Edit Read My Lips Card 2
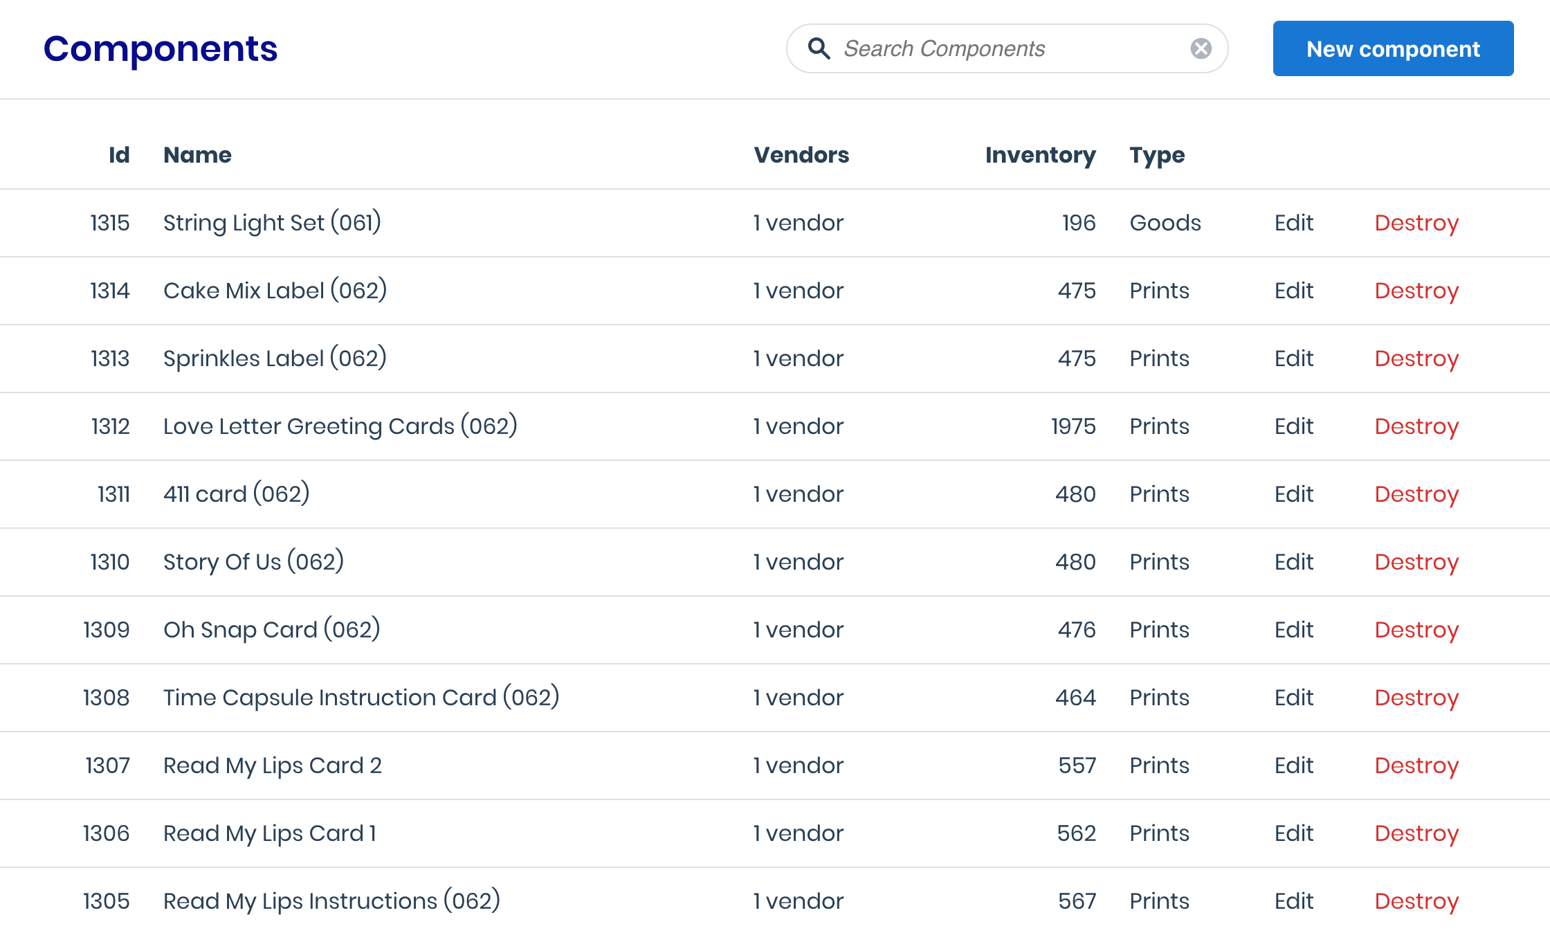1550x933 pixels. pyautogui.click(x=1293, y=766)
